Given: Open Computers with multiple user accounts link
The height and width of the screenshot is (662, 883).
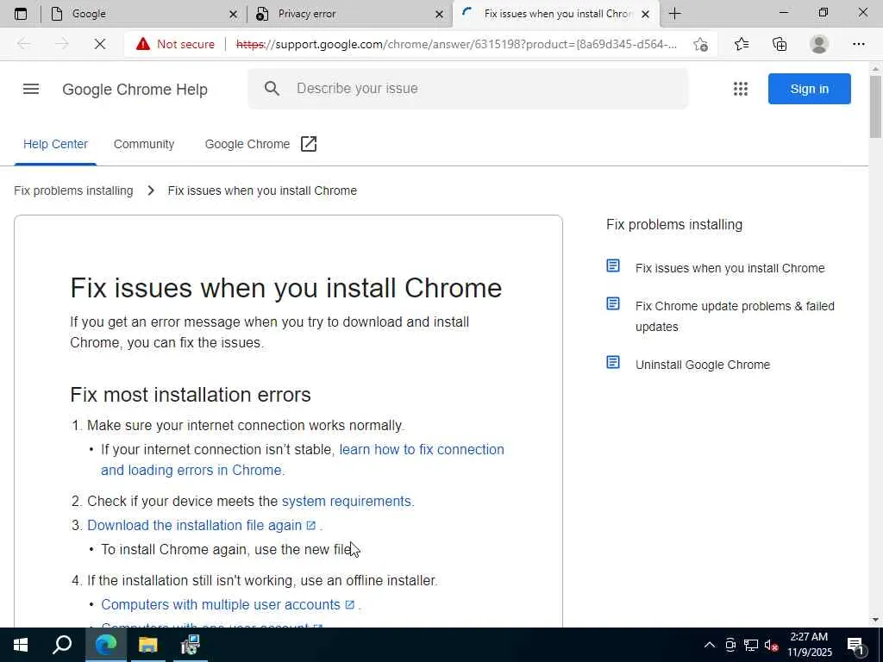Looking at the screenshot, I should [x=228, y=604].
